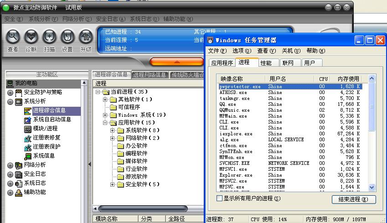This screenshot has width=387, height=223.
Task: Click the process tree horizontal scrollbar thumb
Action: coord(143,209)
